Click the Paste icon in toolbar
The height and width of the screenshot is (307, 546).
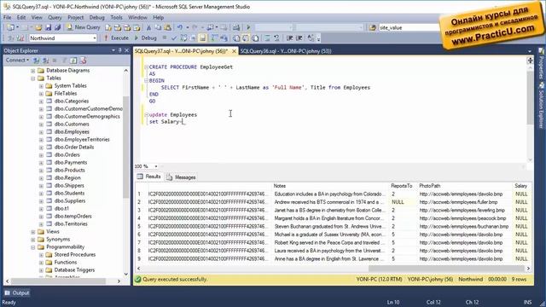(x=167, y=27)
